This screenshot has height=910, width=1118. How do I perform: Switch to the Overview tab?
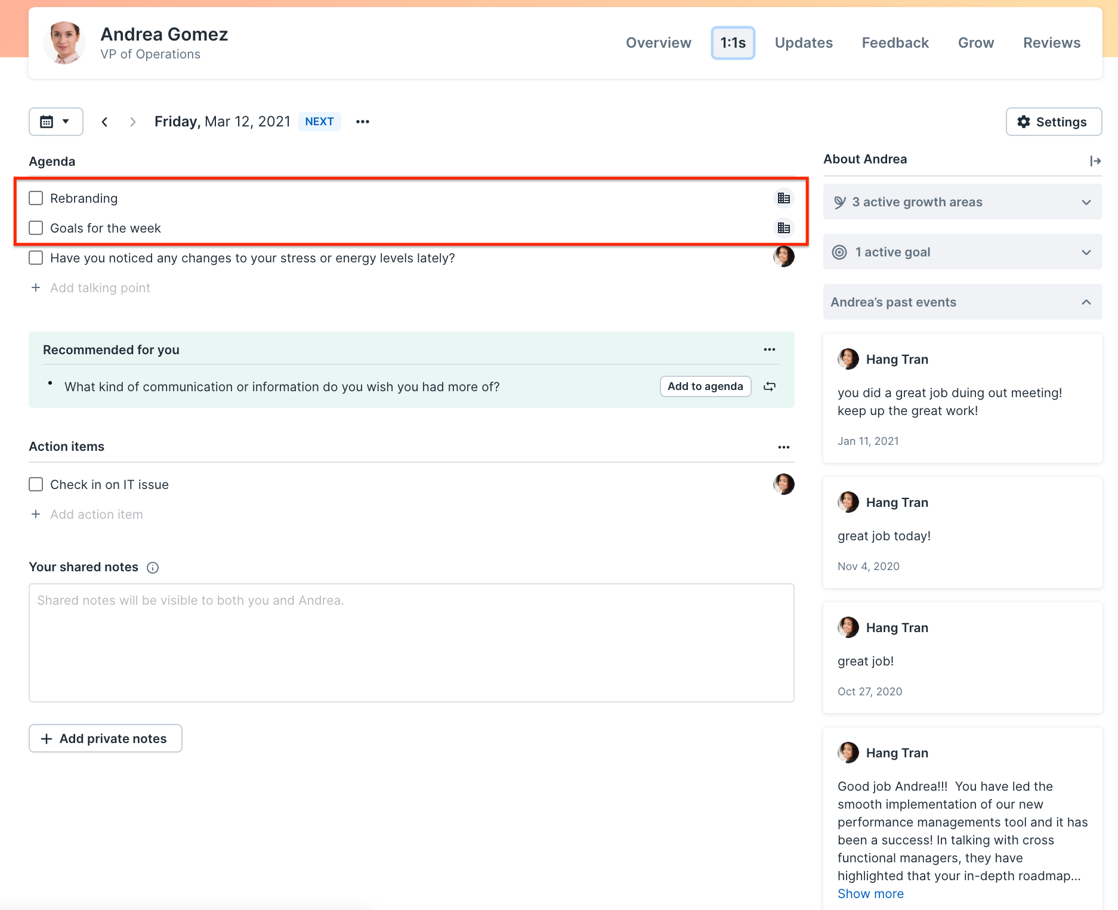tap(659, 43)
